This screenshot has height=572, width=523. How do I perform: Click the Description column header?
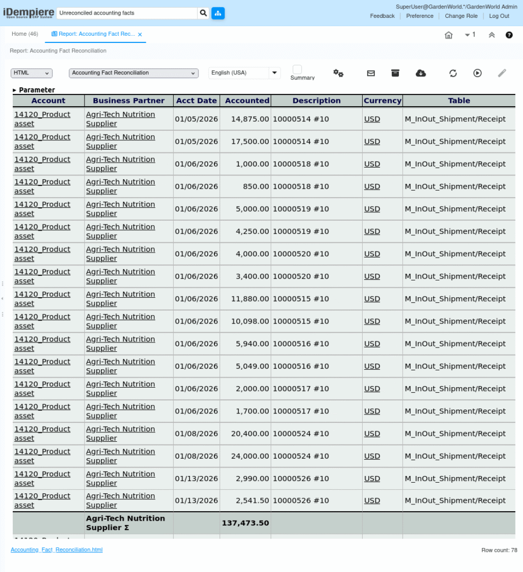pos(316,101)
